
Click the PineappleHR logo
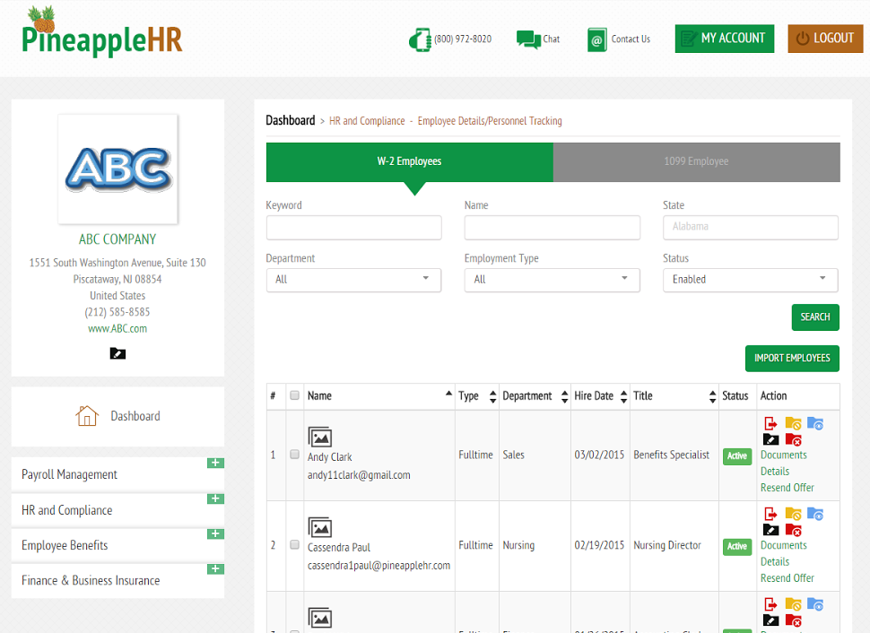(x=102, y=31)
